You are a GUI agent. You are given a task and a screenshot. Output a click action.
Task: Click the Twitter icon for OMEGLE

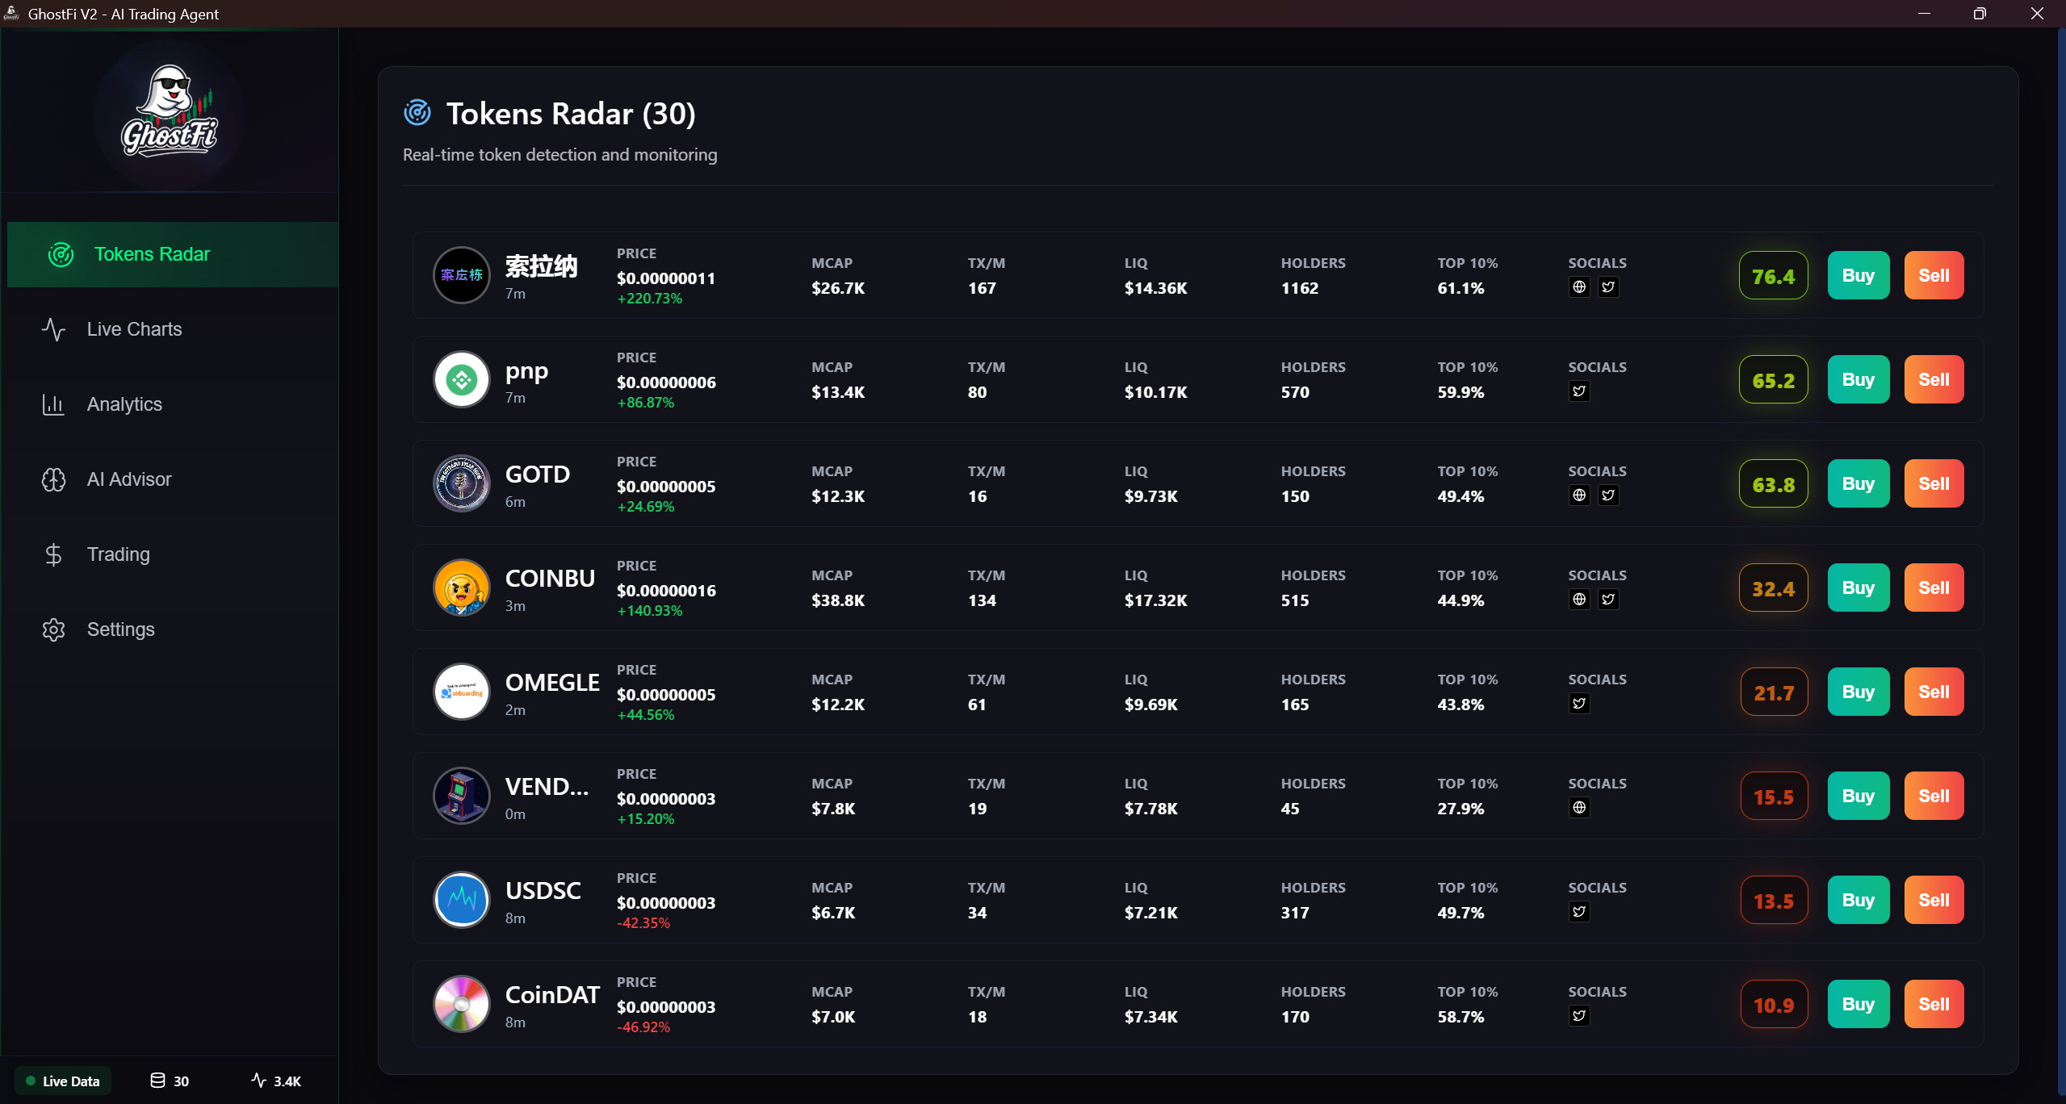(x=1580, y=703)
